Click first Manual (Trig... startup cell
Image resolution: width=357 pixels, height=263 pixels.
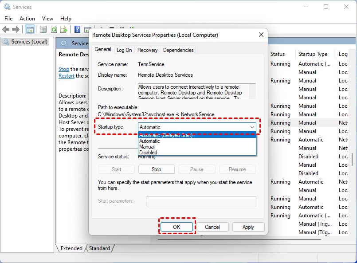(x=315, y=224)
